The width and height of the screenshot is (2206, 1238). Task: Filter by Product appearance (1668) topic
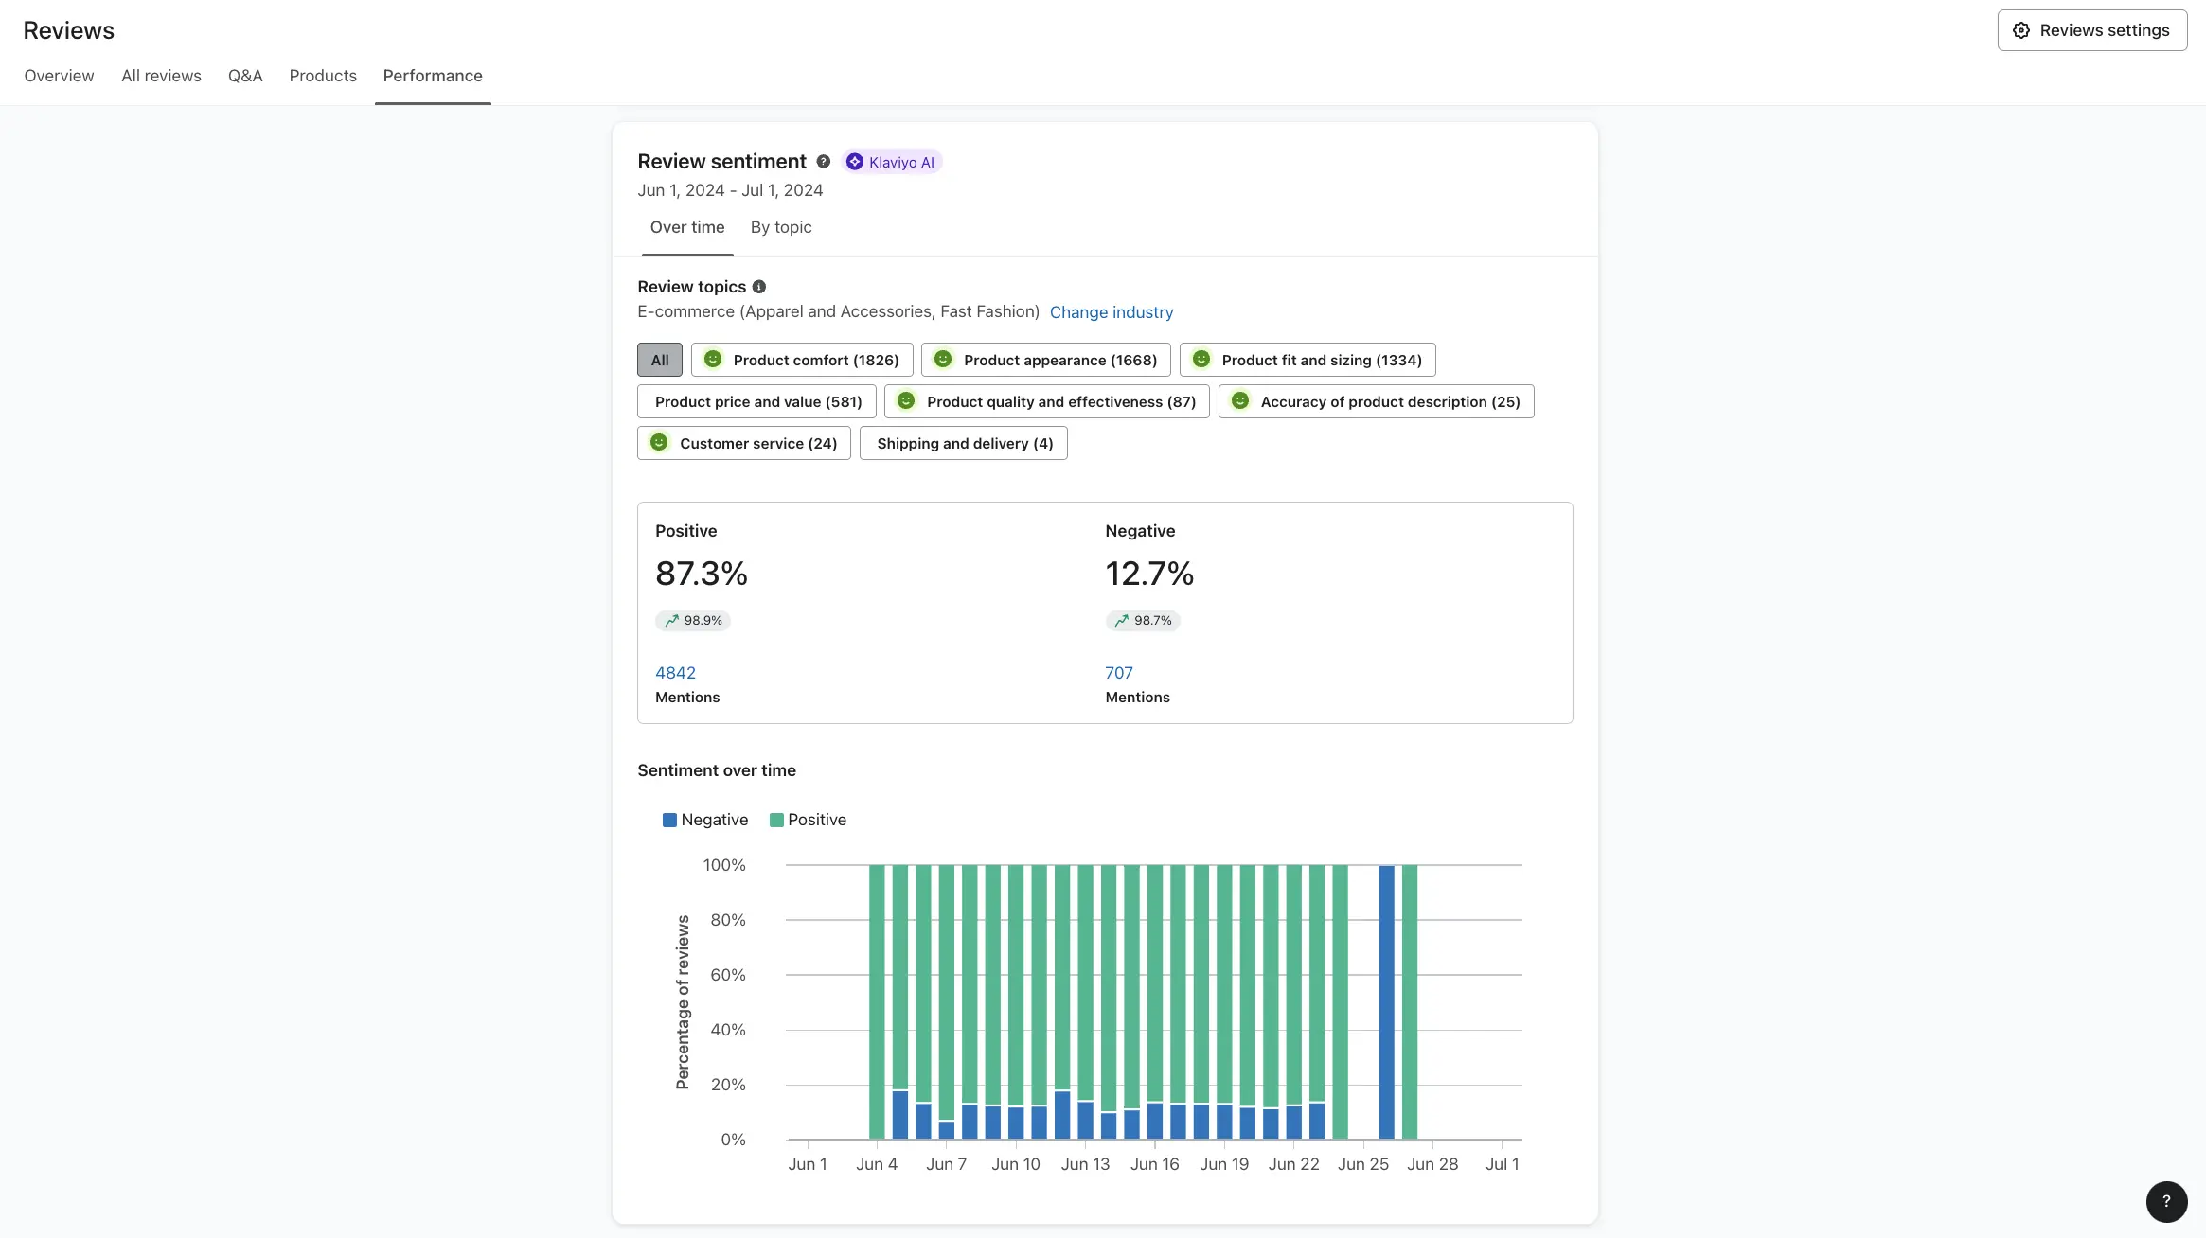coord(1045,360)
